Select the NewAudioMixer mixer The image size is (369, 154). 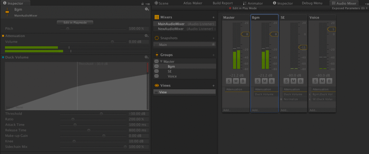click(x=184, y=29)
